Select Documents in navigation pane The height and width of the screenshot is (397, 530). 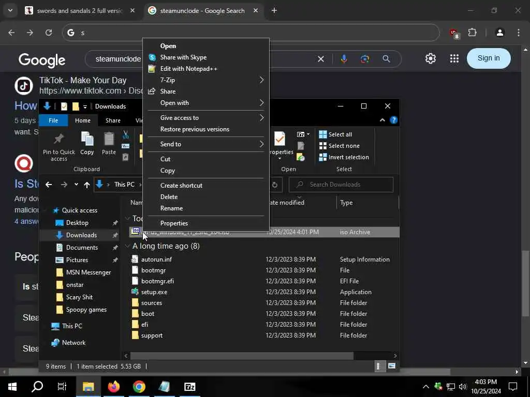click(82, 248)
